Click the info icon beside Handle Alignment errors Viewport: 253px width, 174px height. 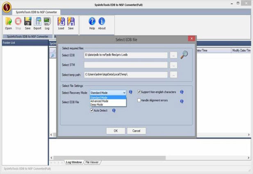click(x=182, y=101)
